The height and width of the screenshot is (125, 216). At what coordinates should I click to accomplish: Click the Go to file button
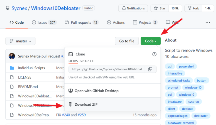click(127, 41)
